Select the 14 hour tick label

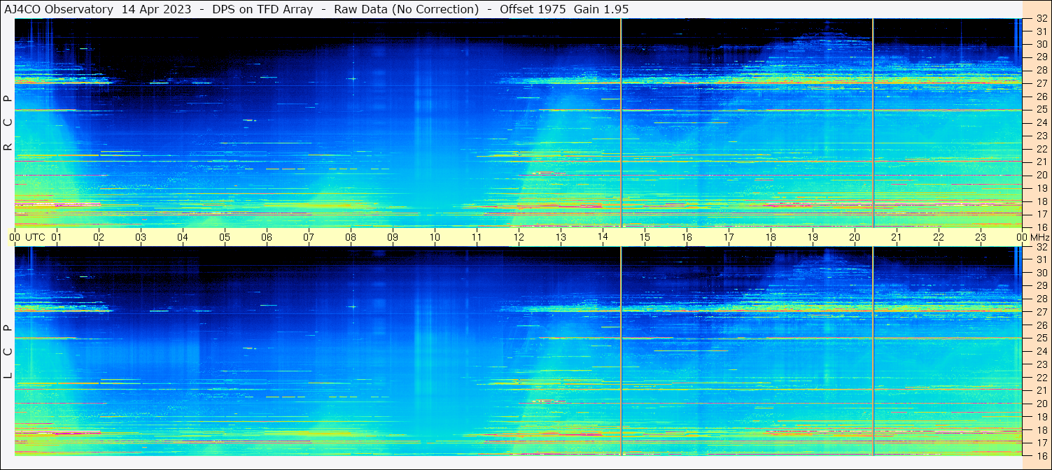pyautogui.click(x=603, y=237)
